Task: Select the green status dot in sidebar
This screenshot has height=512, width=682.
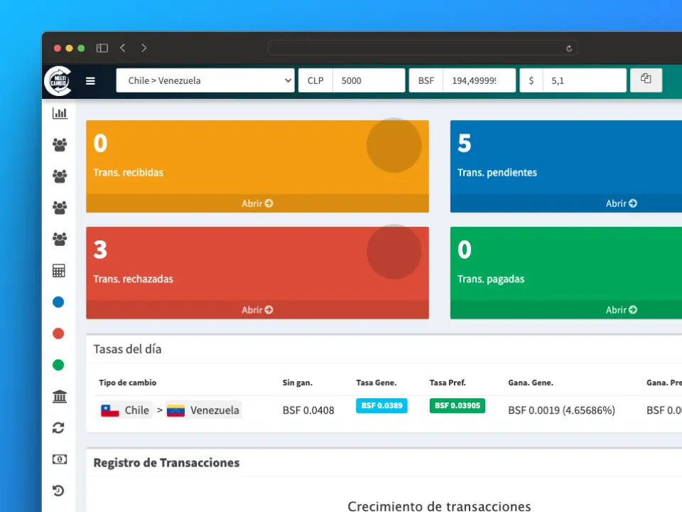Action: [x=58, y=365]
